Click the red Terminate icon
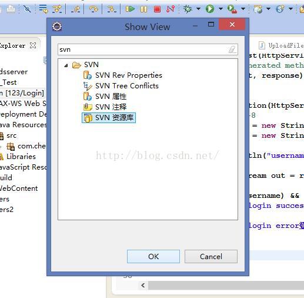This screenshot has width=304, height=298. 157,9
